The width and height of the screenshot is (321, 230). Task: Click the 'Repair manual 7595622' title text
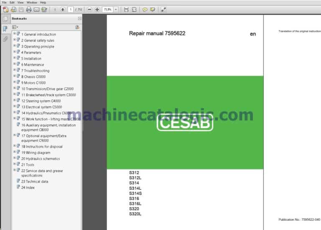[x=157, y=33]
